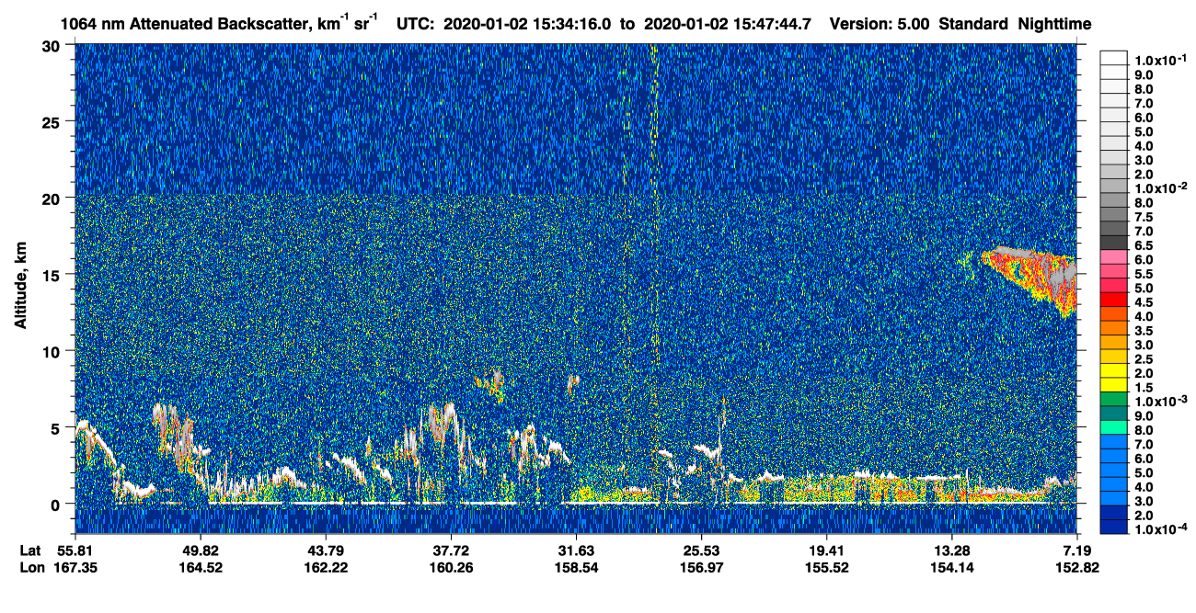
Task: Click the color bar label "5.5"
Action: [x=1144, y=274]
